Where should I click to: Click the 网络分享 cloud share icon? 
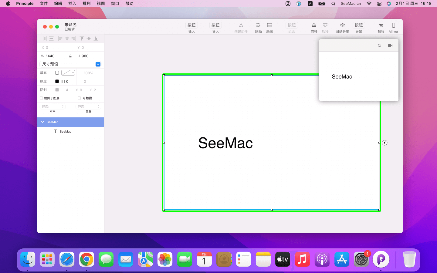tap(342, 25)
